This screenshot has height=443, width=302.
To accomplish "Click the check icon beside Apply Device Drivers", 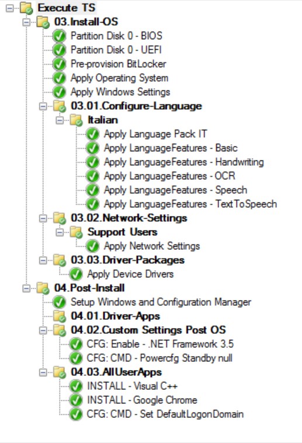I will coord(76,274).
